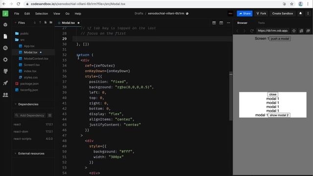Click the Drafts breadcrumb link
The image size is (313, 176).
(139, 13)
